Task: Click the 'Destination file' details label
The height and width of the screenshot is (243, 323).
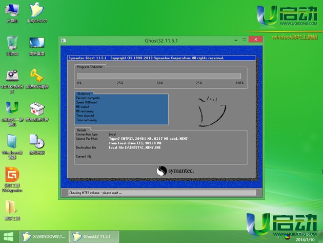Action: [x=86, y=147]
